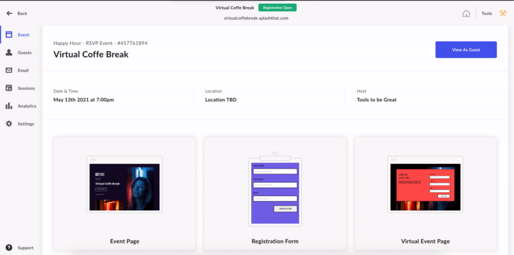Click the Tools label in top bar

(x=486, y=13)
